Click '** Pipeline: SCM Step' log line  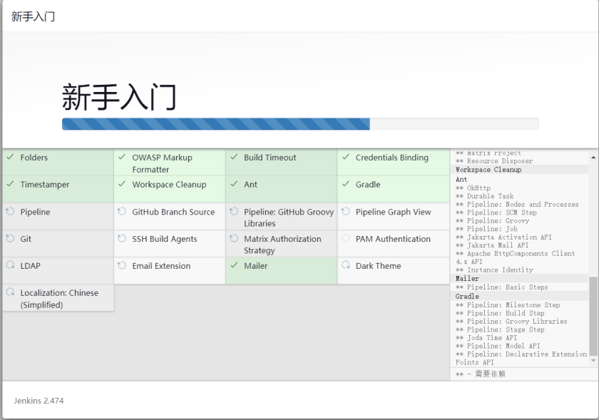pos(496,212)
